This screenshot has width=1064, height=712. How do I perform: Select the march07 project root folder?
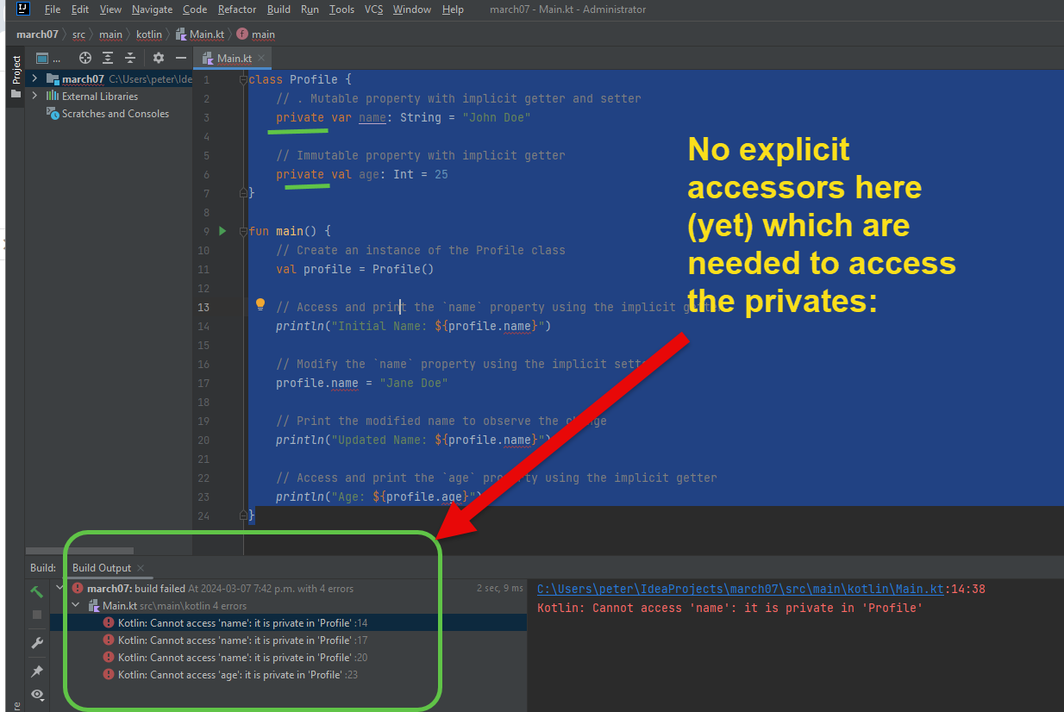[x=83, y=78]
